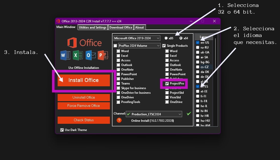Open the About tab
Image resolution: width=280 pixels, height=160 pixels.
(140, 27)
